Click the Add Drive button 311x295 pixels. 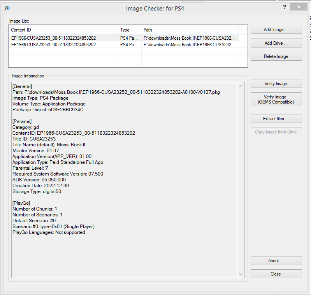pos(276,43)
